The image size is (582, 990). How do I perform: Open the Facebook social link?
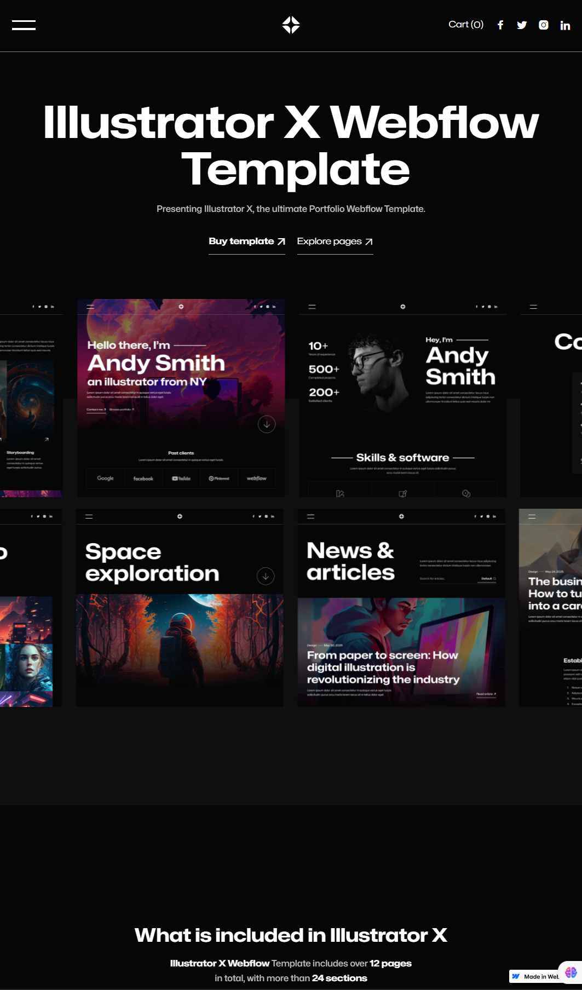[500, 25]
